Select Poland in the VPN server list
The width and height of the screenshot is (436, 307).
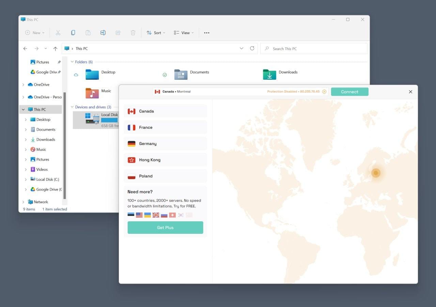coord(166,176)
